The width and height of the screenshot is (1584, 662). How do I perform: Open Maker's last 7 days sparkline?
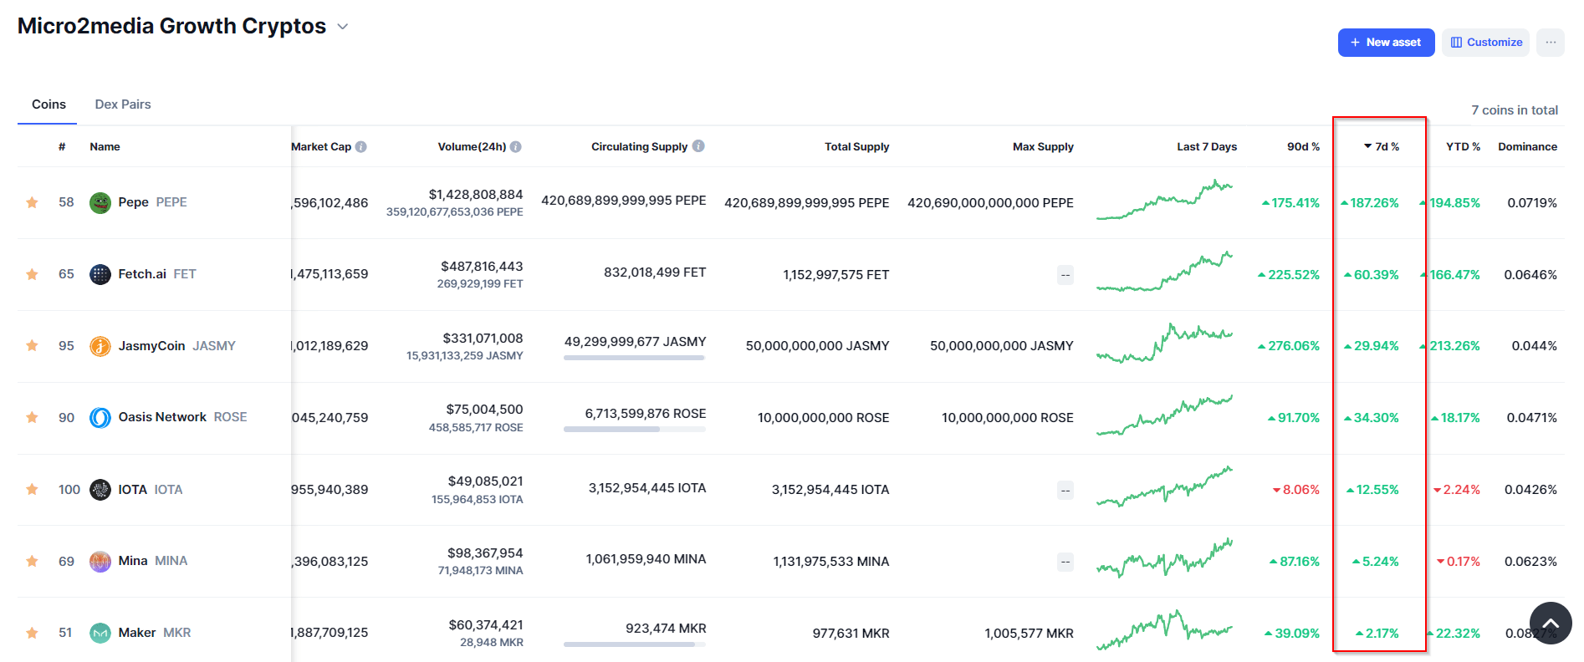click(1164, 630)
